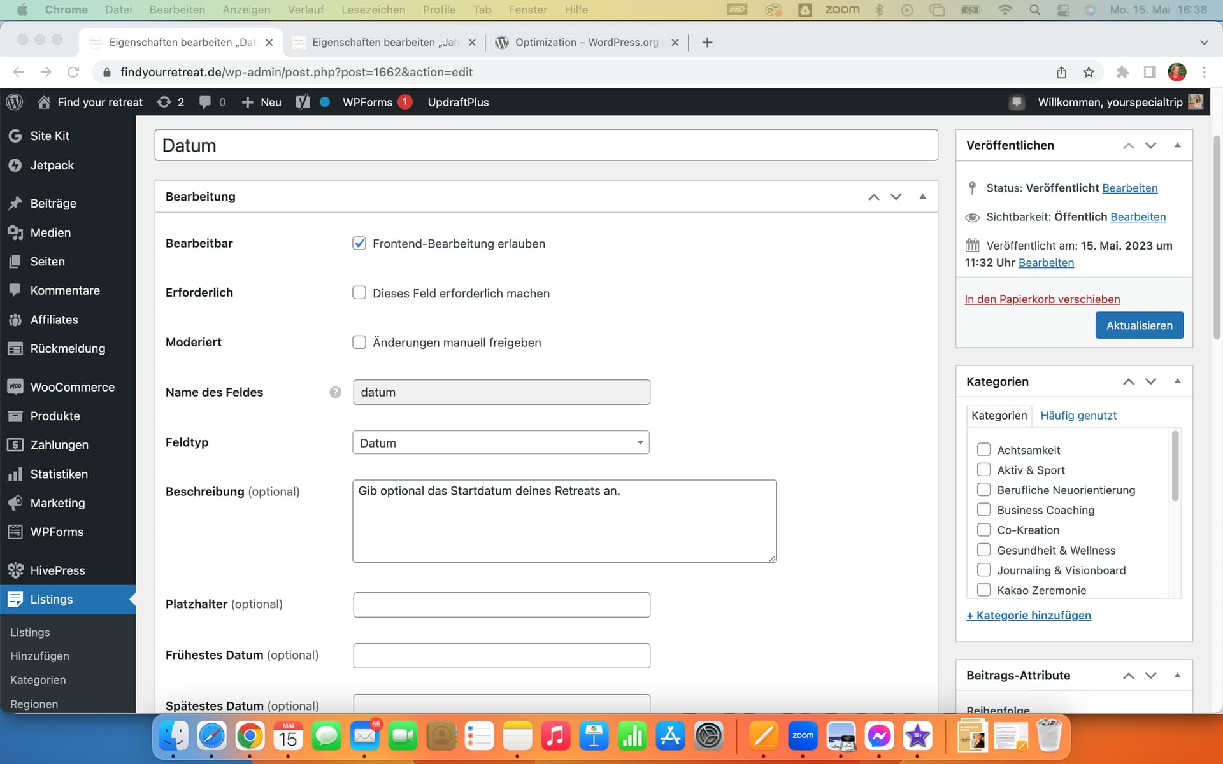Open Hinzufügen under Listings submenu

pos(39,656)
